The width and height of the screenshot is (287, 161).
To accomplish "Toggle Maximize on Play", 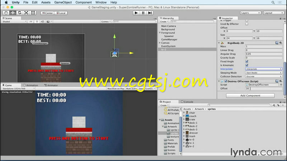I will click(x=116, y=88).
